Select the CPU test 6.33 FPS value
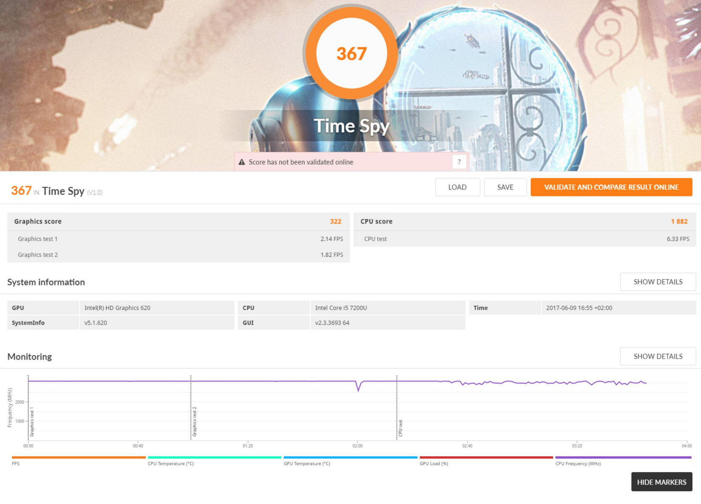Viewport: 701px width, 504px height. 678,239
